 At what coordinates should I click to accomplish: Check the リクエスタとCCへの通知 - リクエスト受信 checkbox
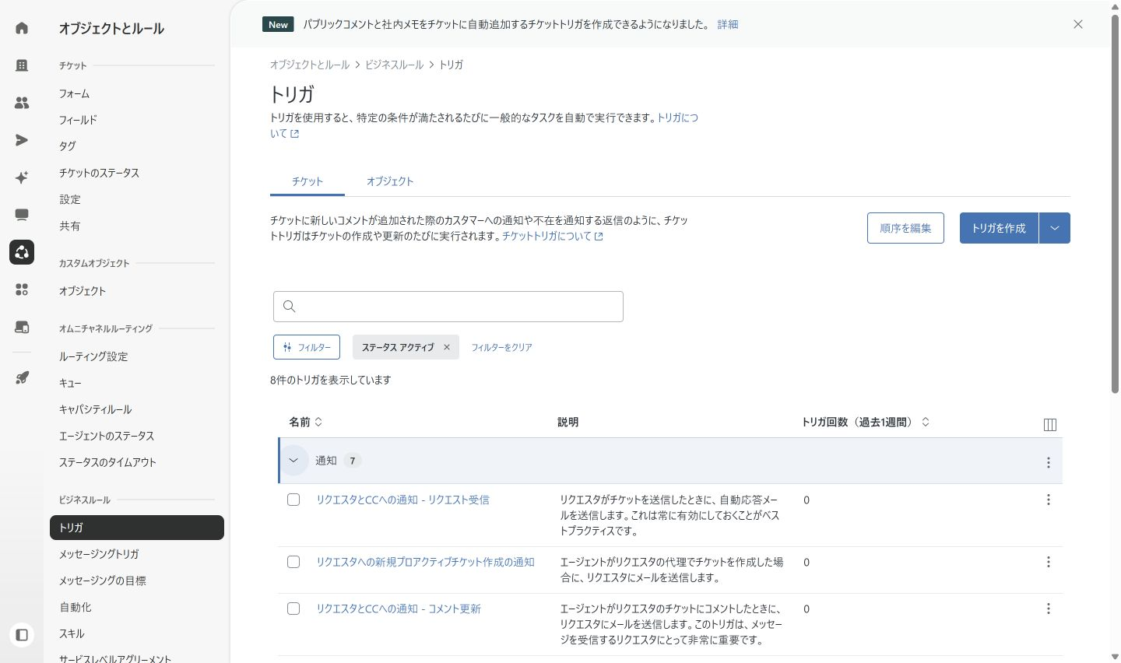(293, 500)
